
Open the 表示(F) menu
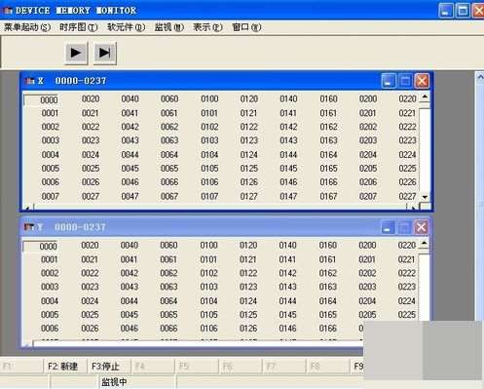coord(207,27)
